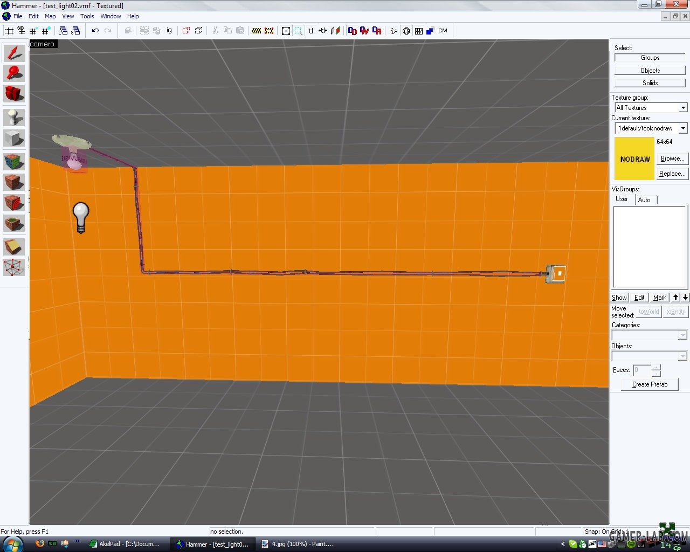Pick the Entity tool
The image size is (690, 552).
(14, 117)
